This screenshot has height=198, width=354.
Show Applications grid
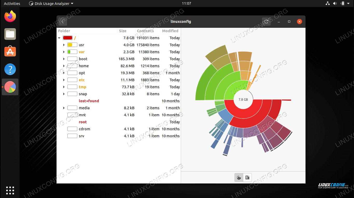coord(10,190)
